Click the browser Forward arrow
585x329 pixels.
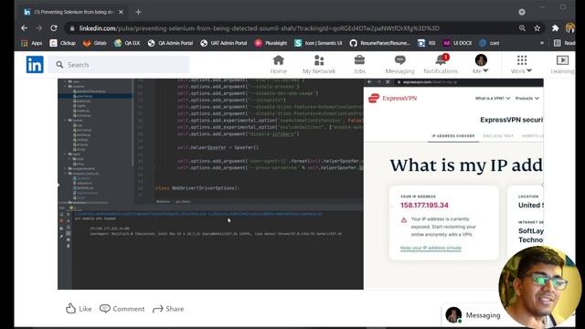point(39,28)
